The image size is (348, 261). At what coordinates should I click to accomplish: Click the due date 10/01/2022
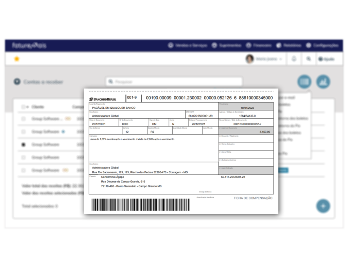click(x=247, y=108)
